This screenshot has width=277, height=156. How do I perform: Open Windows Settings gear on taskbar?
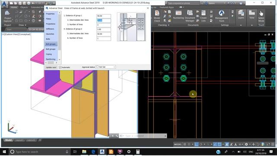tap(129, 152)
